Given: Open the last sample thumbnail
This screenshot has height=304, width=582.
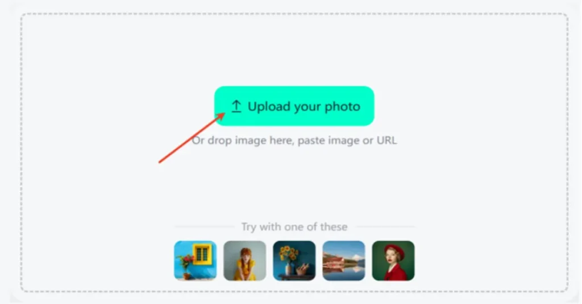Looking at the screenshot, I should point(393,261).
